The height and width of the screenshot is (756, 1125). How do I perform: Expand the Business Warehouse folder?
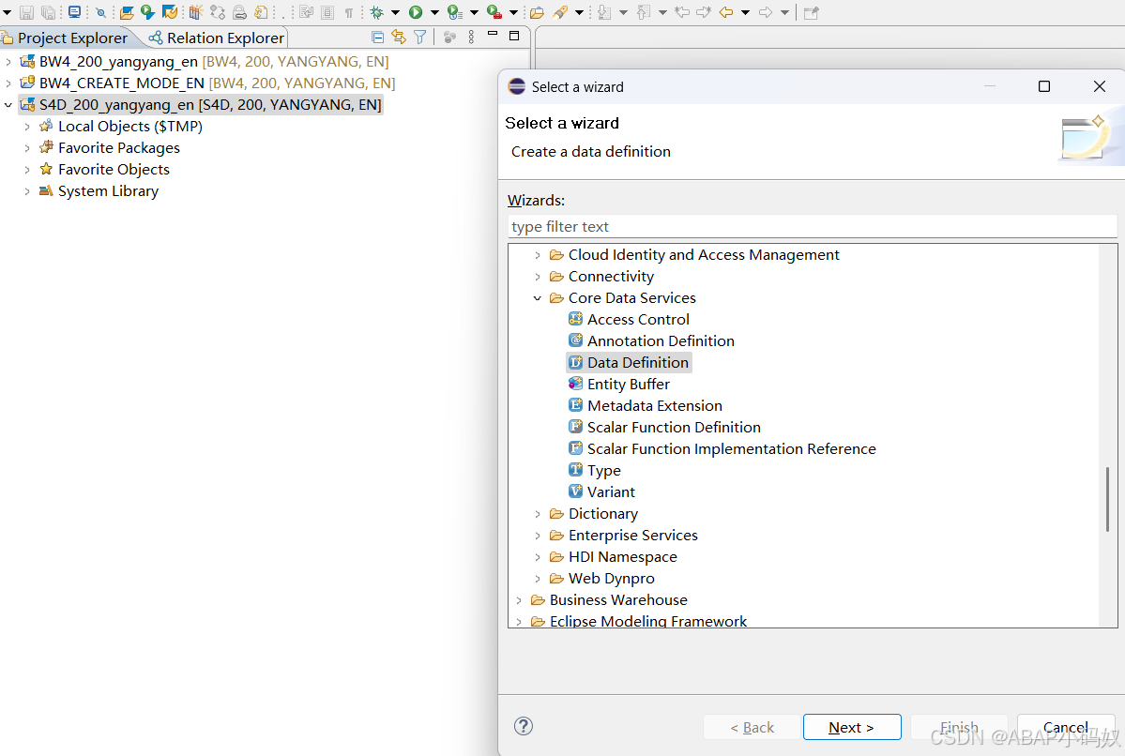[x=519, y=599]
